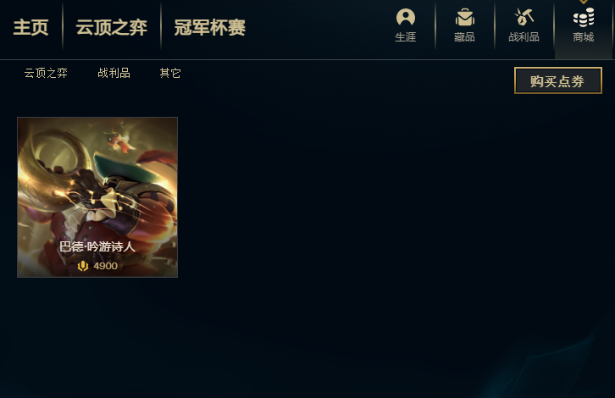615x398 pixels.
Task: Switch to the top 云顶之弈 navigation tab
Action: click(111, 27)
